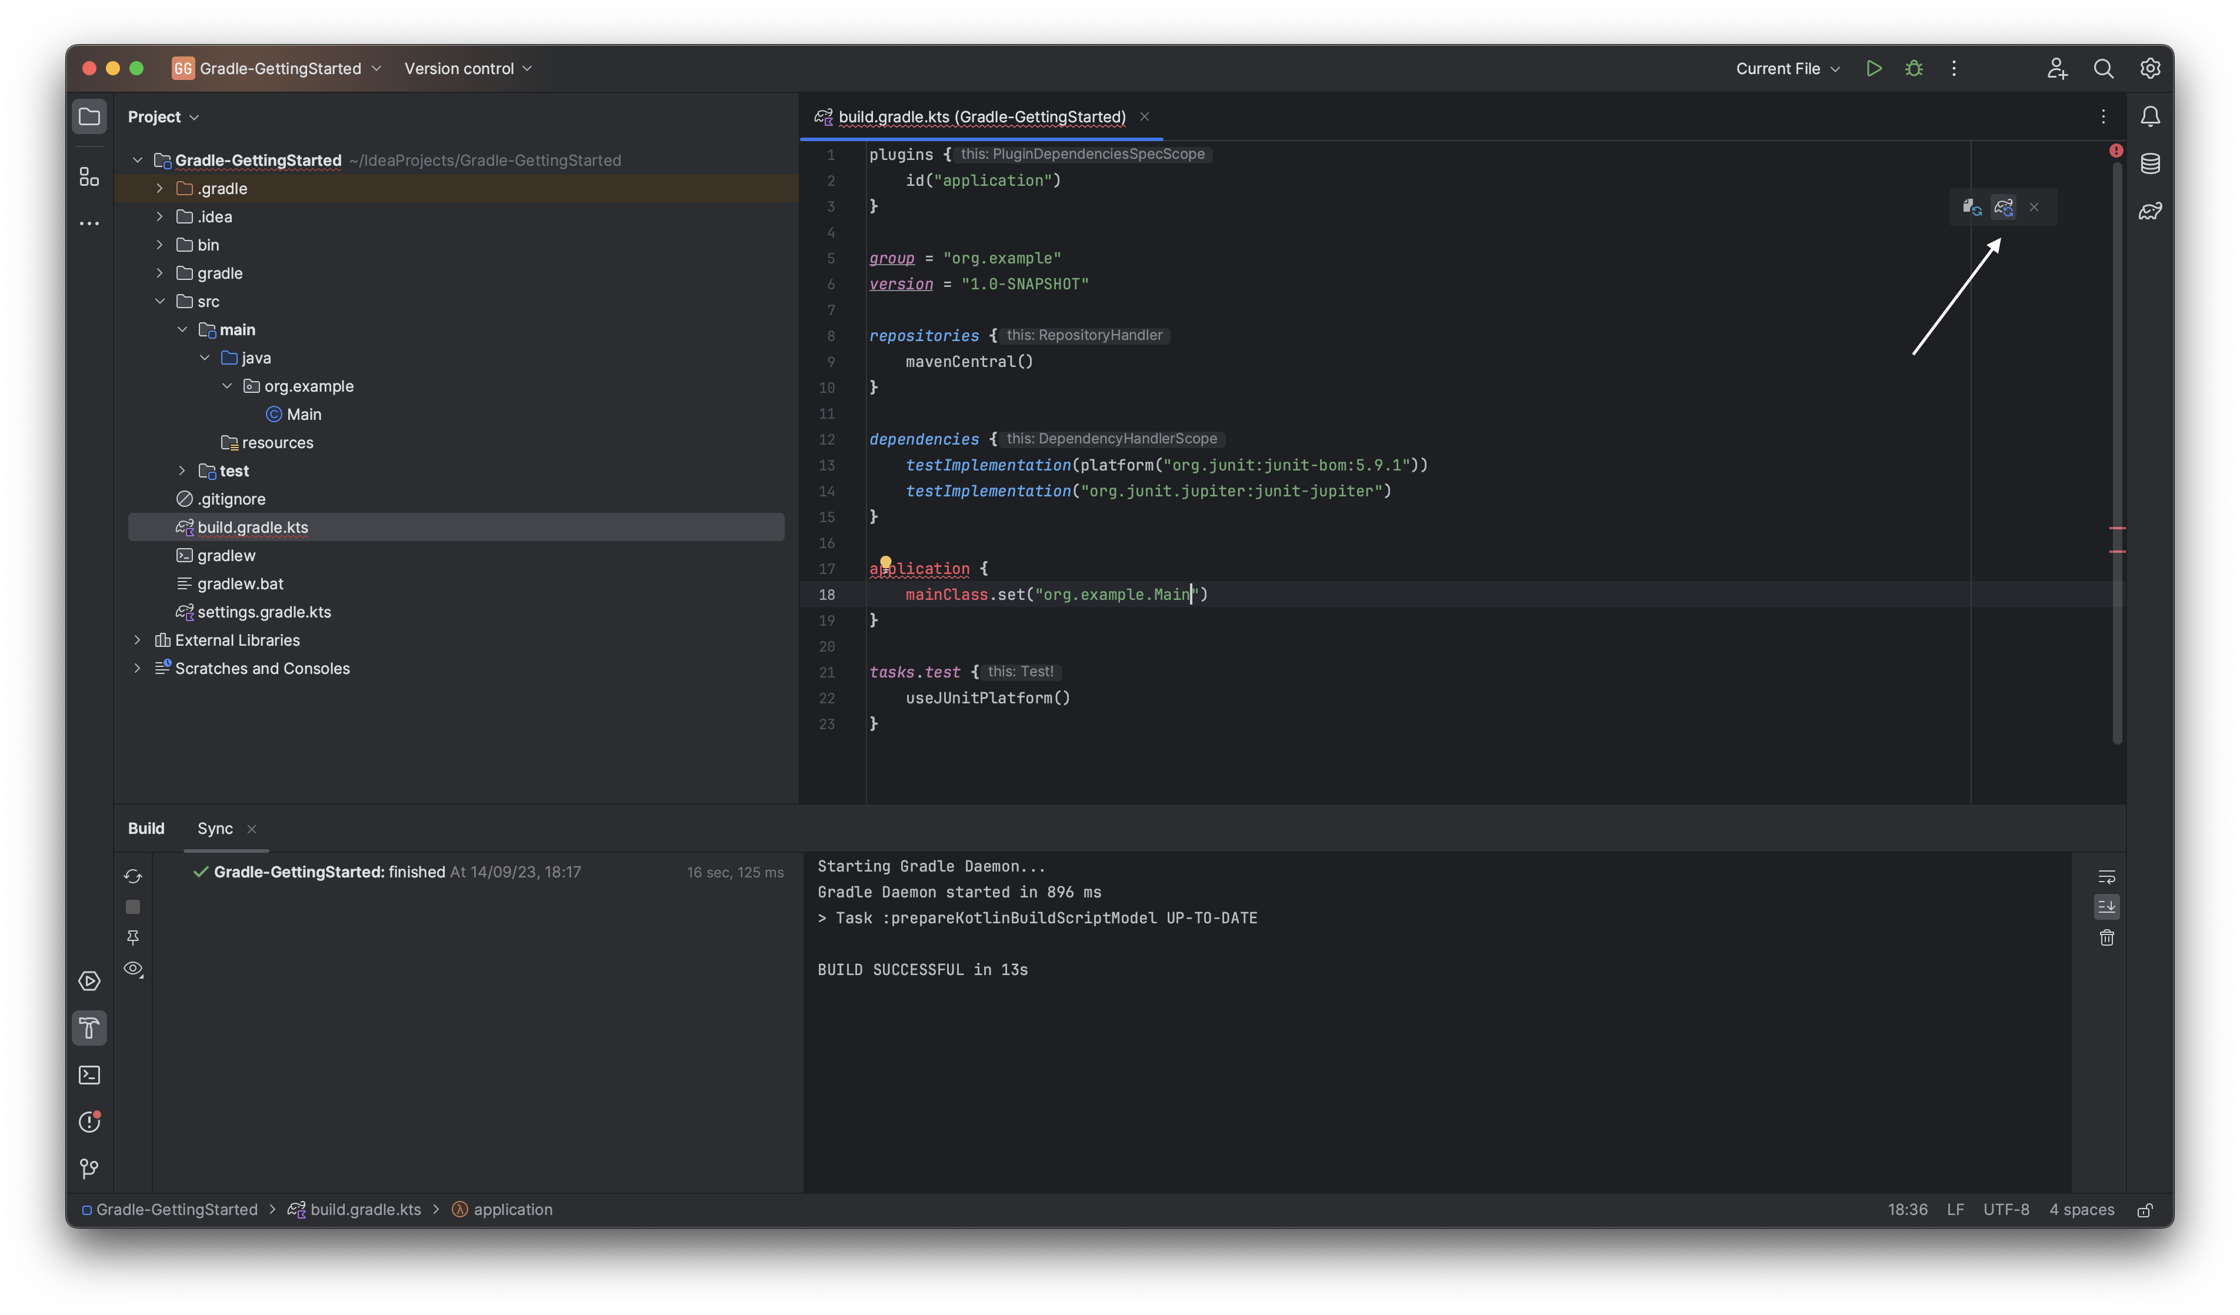Select .gitignore file in project tree
The height and width of the screenshot is (1315, 2240).
221,499
